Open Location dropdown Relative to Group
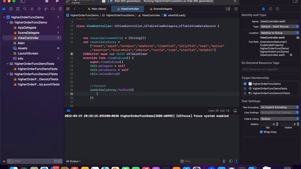This screenshot has height=169, width=301. click(279, 33)
